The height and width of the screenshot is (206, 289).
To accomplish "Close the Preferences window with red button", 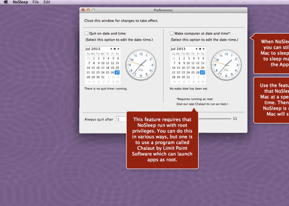I will [x=83, y=10].
